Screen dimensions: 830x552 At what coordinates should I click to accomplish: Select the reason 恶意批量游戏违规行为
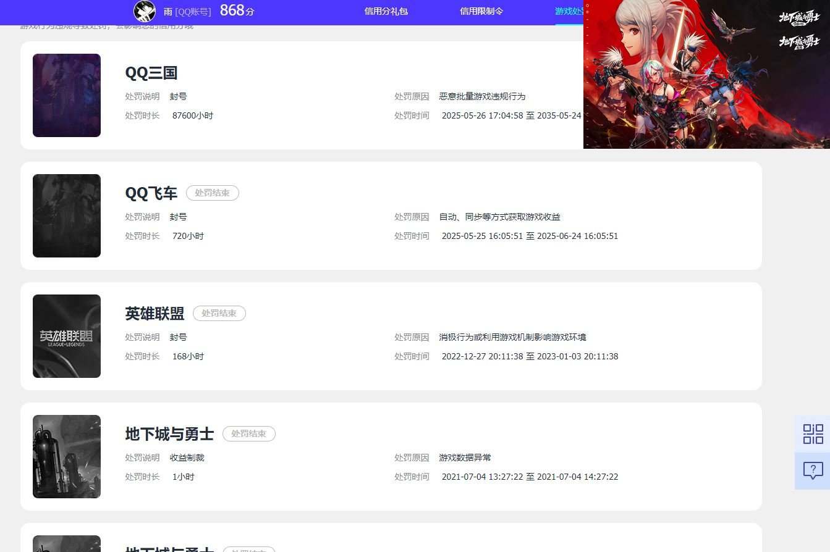482,96
